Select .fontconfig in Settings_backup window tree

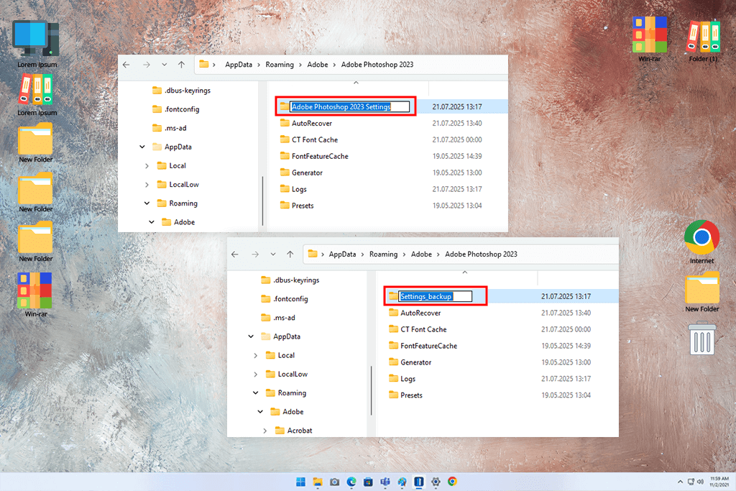pyautogui.click(x=285, y=298)
